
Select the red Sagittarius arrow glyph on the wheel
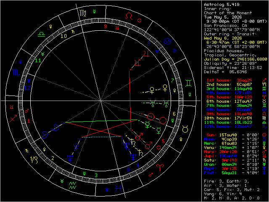(x=13, y=119)
